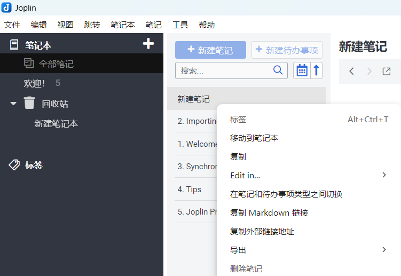Viewport: 401px width, 276px height.
Task: Open the 帮助 menu
Action: tap(207, 25)
